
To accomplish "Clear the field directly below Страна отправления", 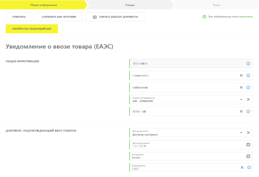I will pos(241,111).
